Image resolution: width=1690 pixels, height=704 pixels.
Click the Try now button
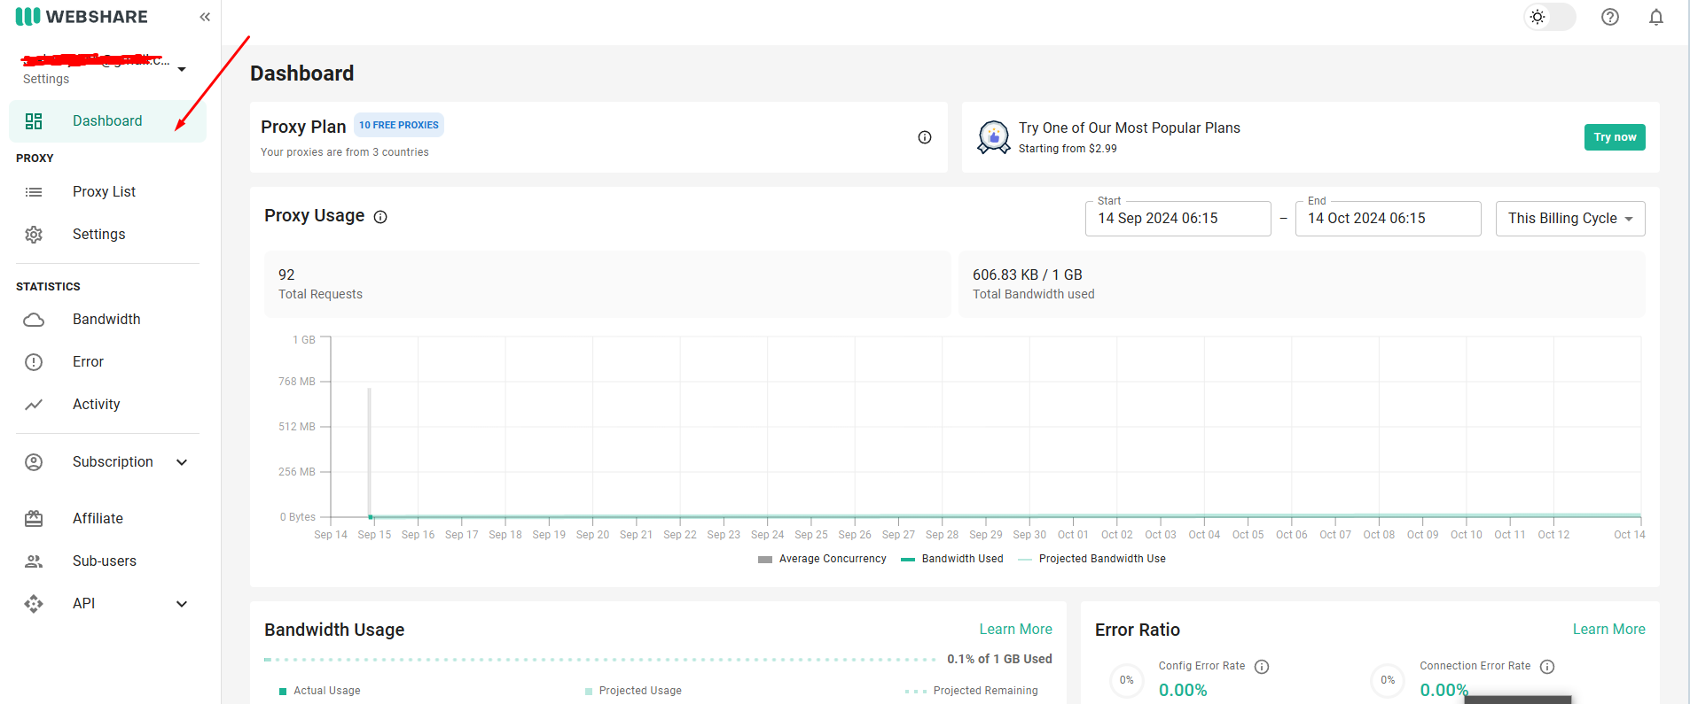(1614, 137)
